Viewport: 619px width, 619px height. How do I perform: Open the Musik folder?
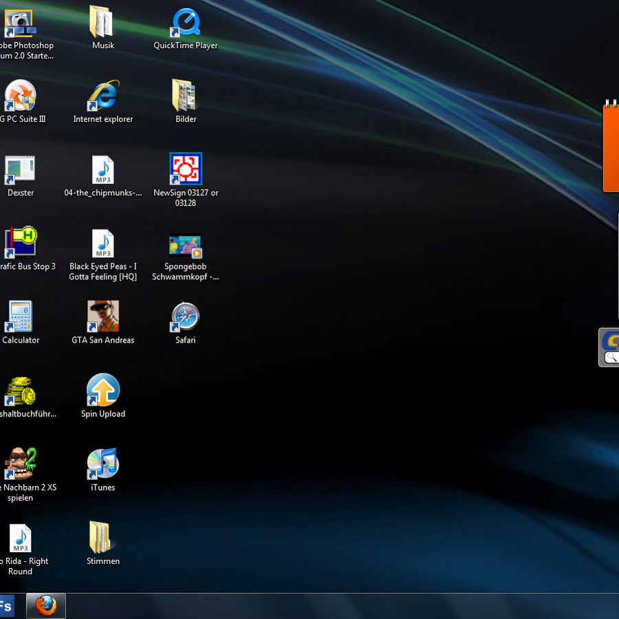(x=102, y=21)
